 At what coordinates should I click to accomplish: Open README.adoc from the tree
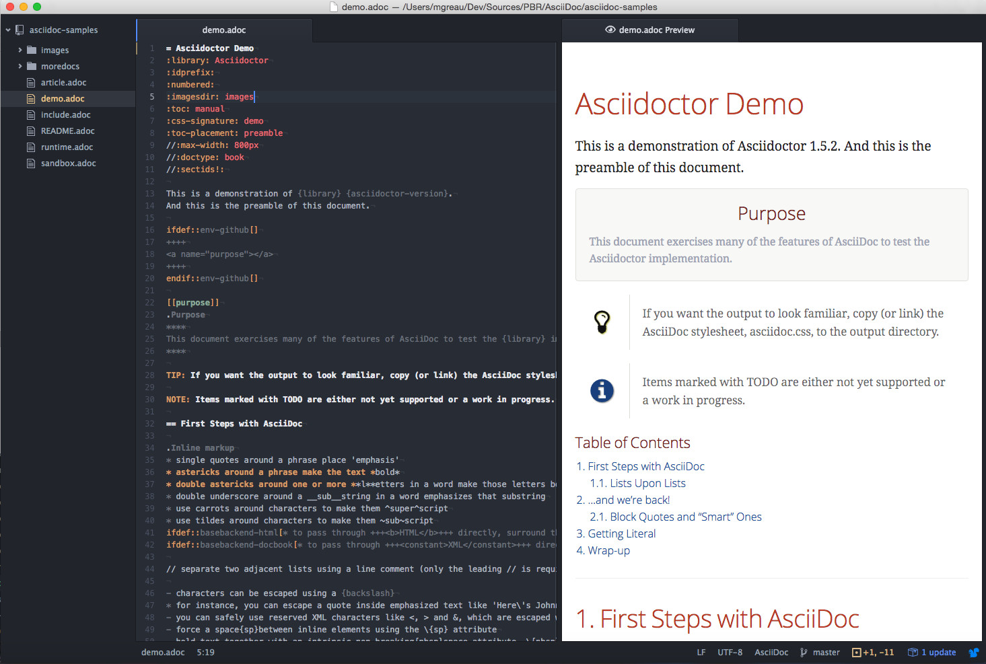point(67,131)
